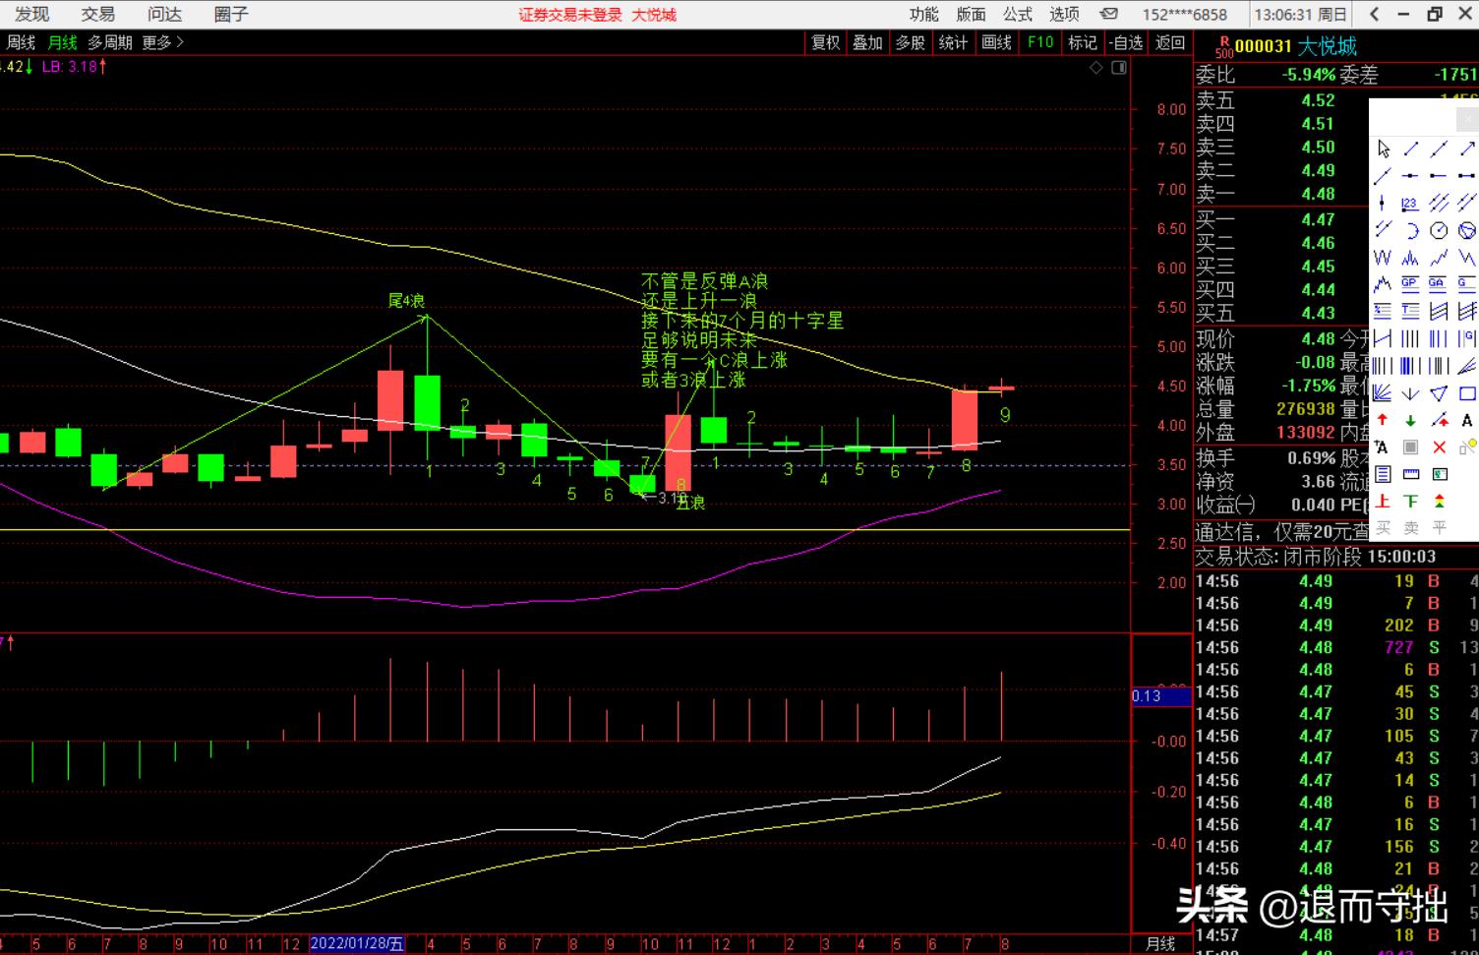Click the 叠加 overlay button
This screenshot has height=955, width=1479.
[868, 42]
